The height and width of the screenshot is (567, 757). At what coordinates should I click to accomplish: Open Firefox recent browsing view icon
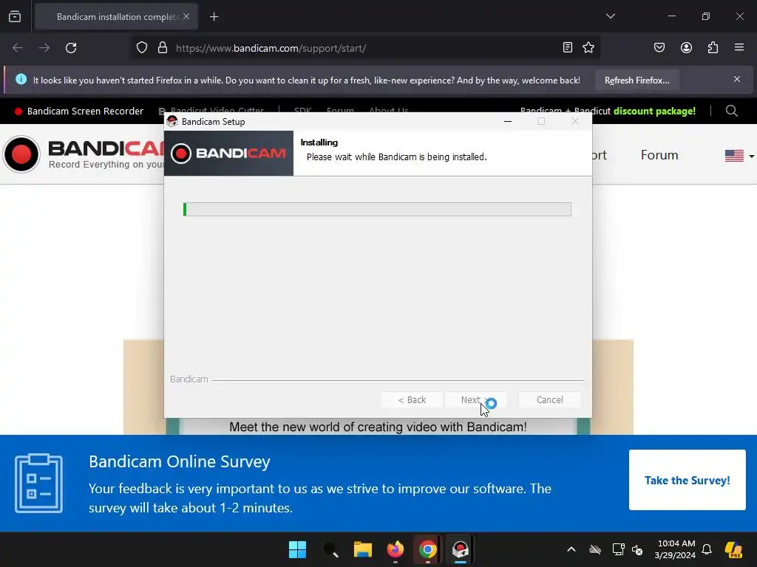pos(15,17)
